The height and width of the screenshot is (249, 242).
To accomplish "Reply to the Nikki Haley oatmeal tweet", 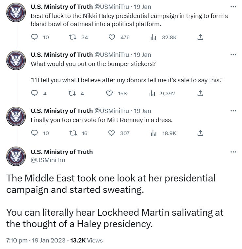I will pyautogui.click(x=35, y=37).
